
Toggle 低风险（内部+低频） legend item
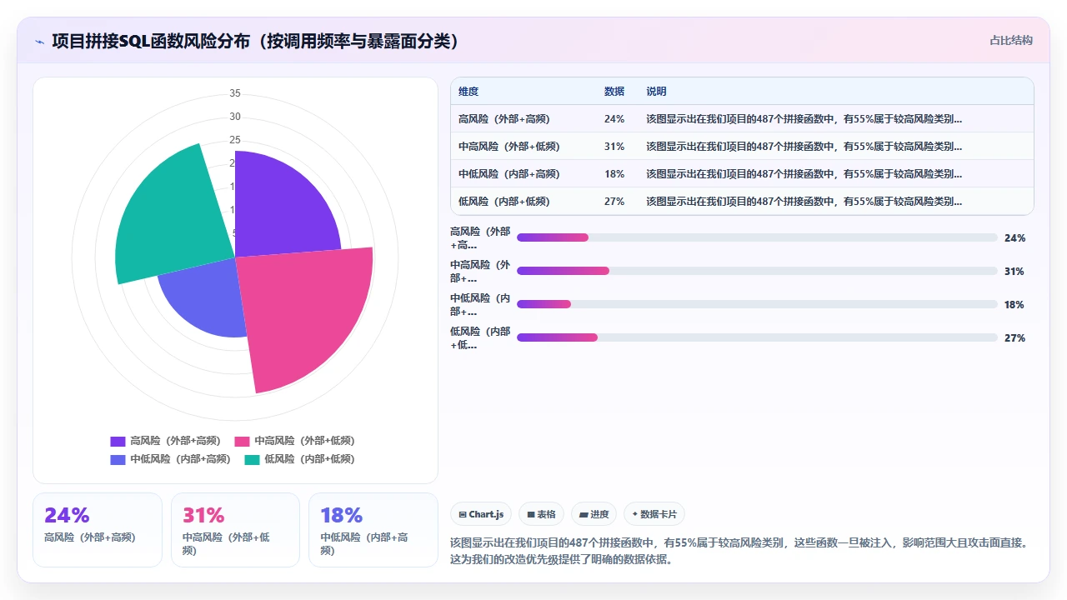pyautogui.click(x=299, y=459)
